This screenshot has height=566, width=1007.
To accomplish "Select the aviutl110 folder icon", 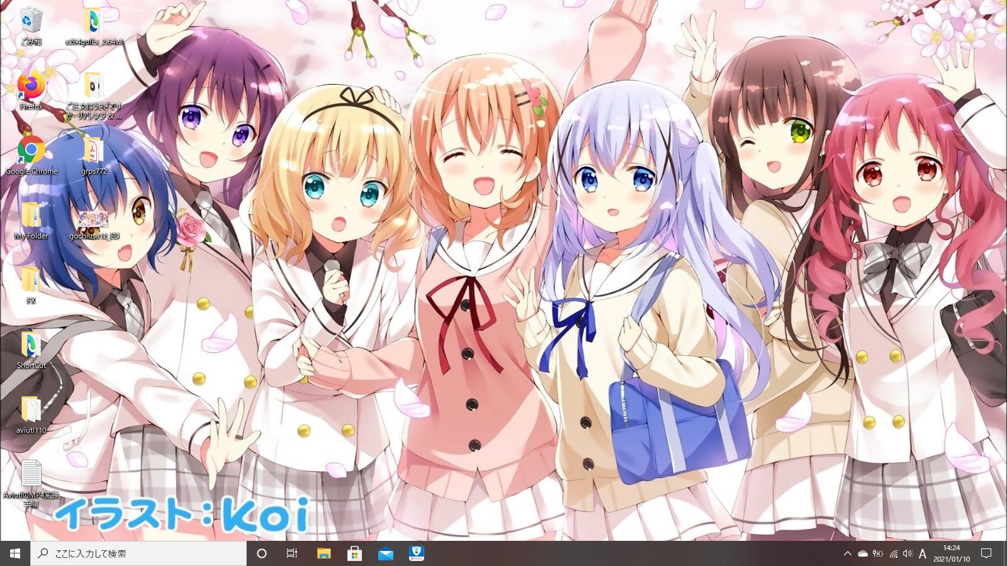I will tap(31, 415).
